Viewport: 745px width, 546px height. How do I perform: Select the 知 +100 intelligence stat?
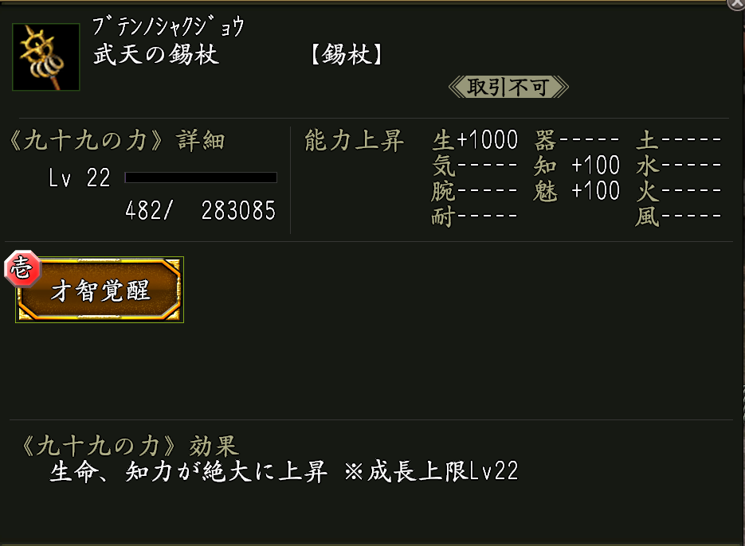coord(577,166)
